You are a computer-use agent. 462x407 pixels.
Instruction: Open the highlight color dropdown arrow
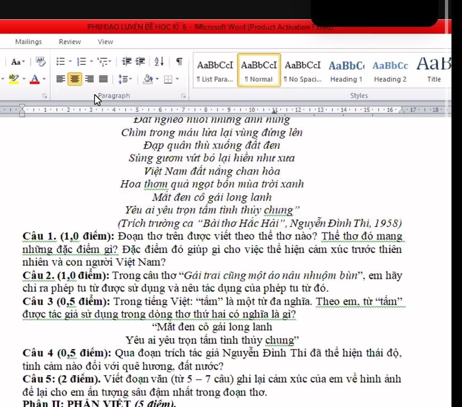(24, 79)
